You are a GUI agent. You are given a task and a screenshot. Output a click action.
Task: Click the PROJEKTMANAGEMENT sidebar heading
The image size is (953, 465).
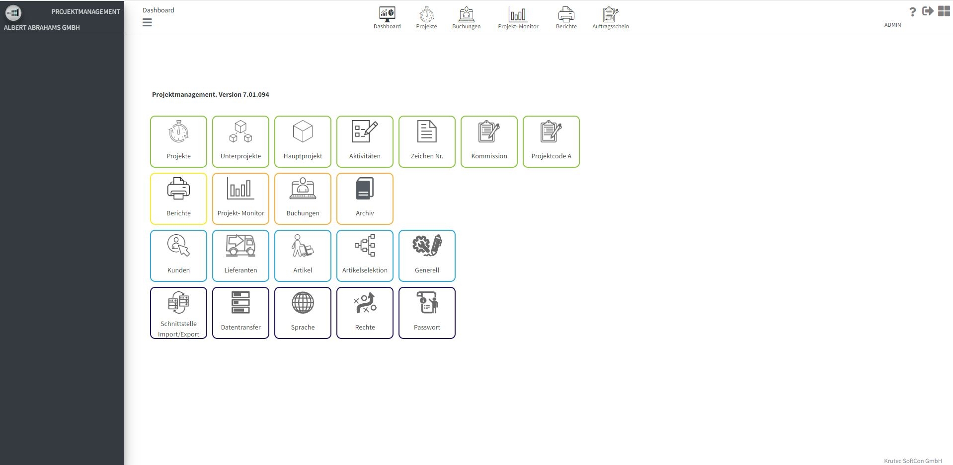coord(85,11)
